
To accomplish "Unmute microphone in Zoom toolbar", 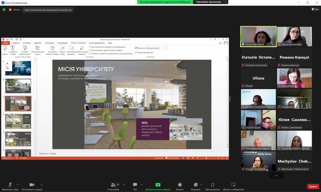I will (9, 184).
